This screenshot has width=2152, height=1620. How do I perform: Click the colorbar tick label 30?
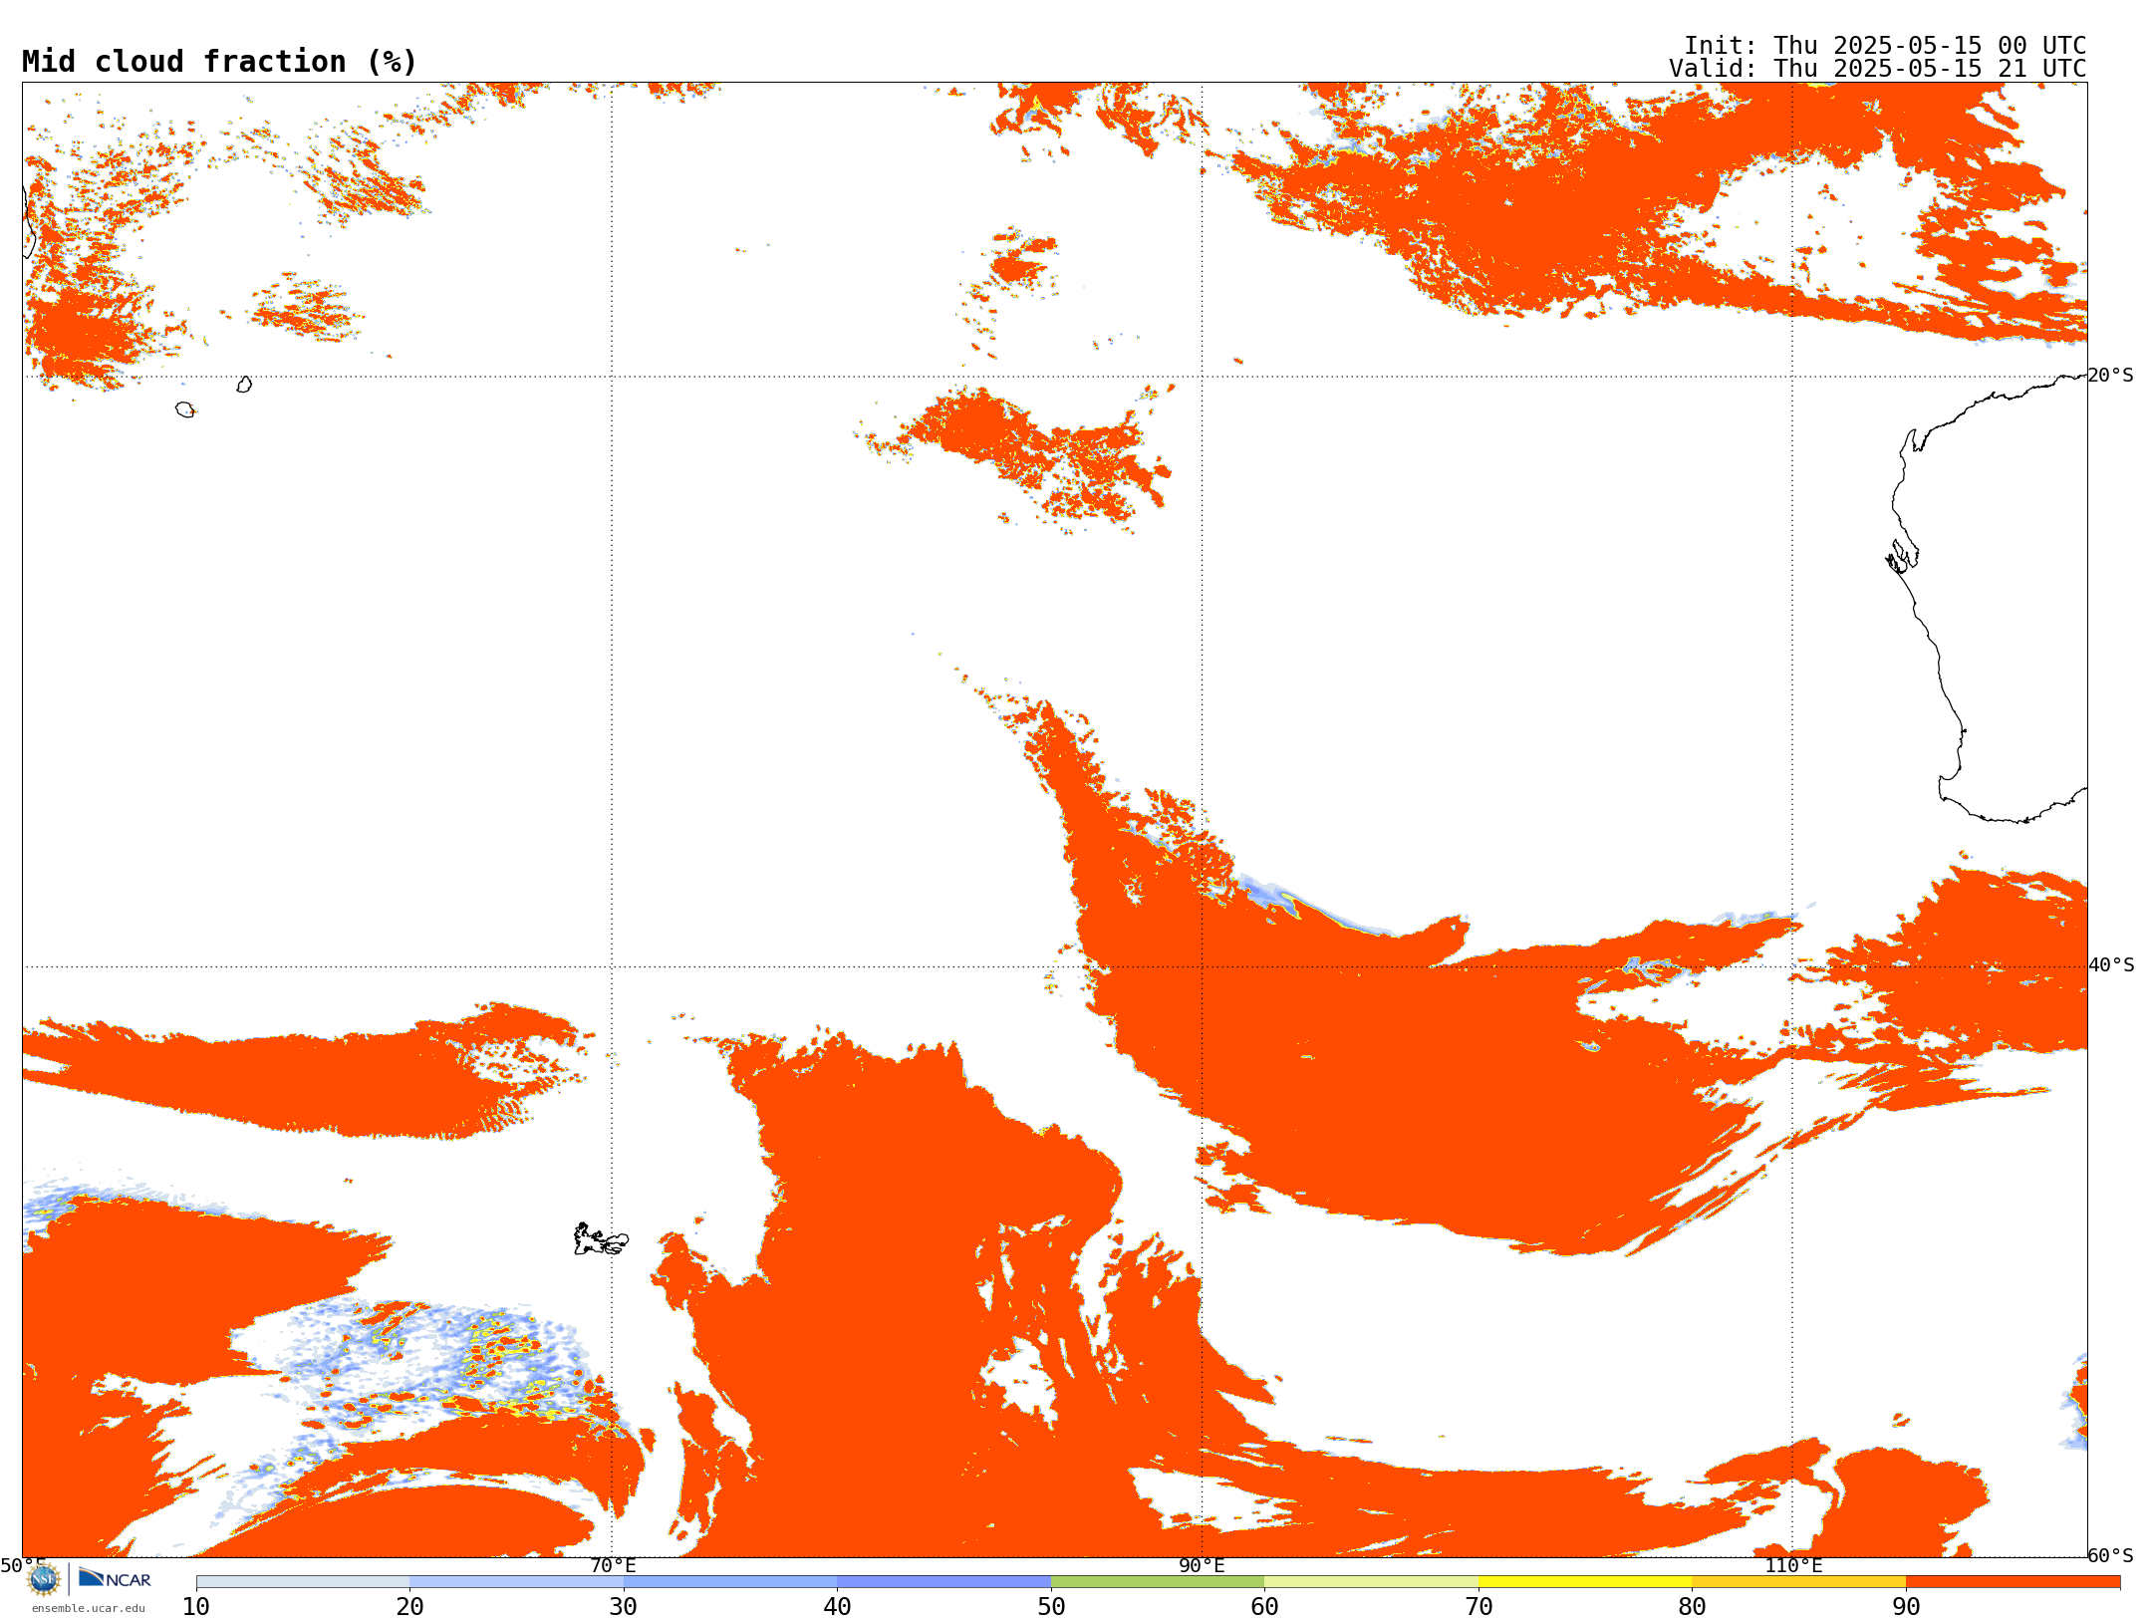[x=624, y=1606]
